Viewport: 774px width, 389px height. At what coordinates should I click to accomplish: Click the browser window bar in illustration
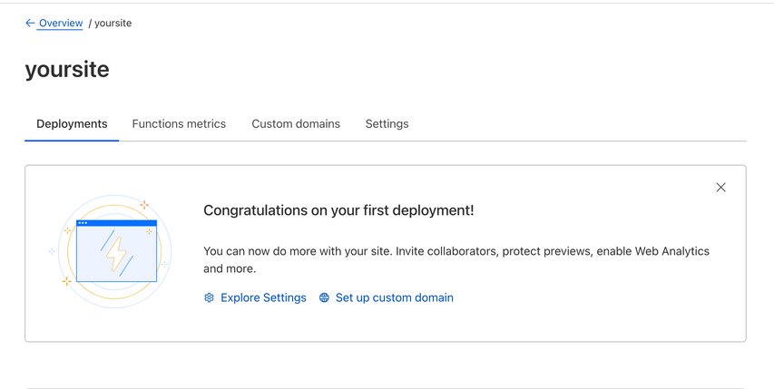coord(116,223)
